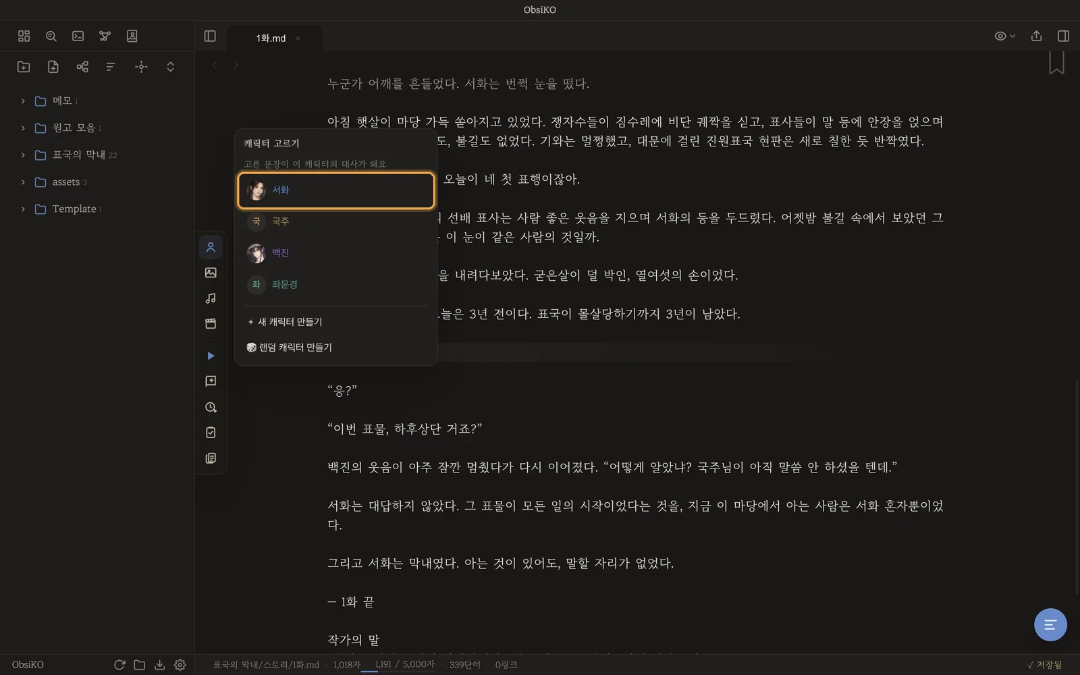The height and width of the screenshot is (675, 1080).
Task: Open the terminal command icon in the sidebar
Action: [x=78, y=36]
